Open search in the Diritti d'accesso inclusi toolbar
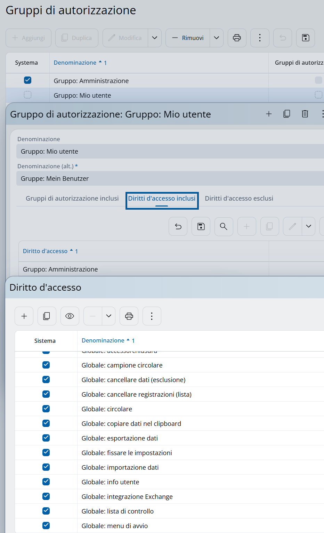Image resolution: width=324 pixels, height=533 pixels. point(224,226)
